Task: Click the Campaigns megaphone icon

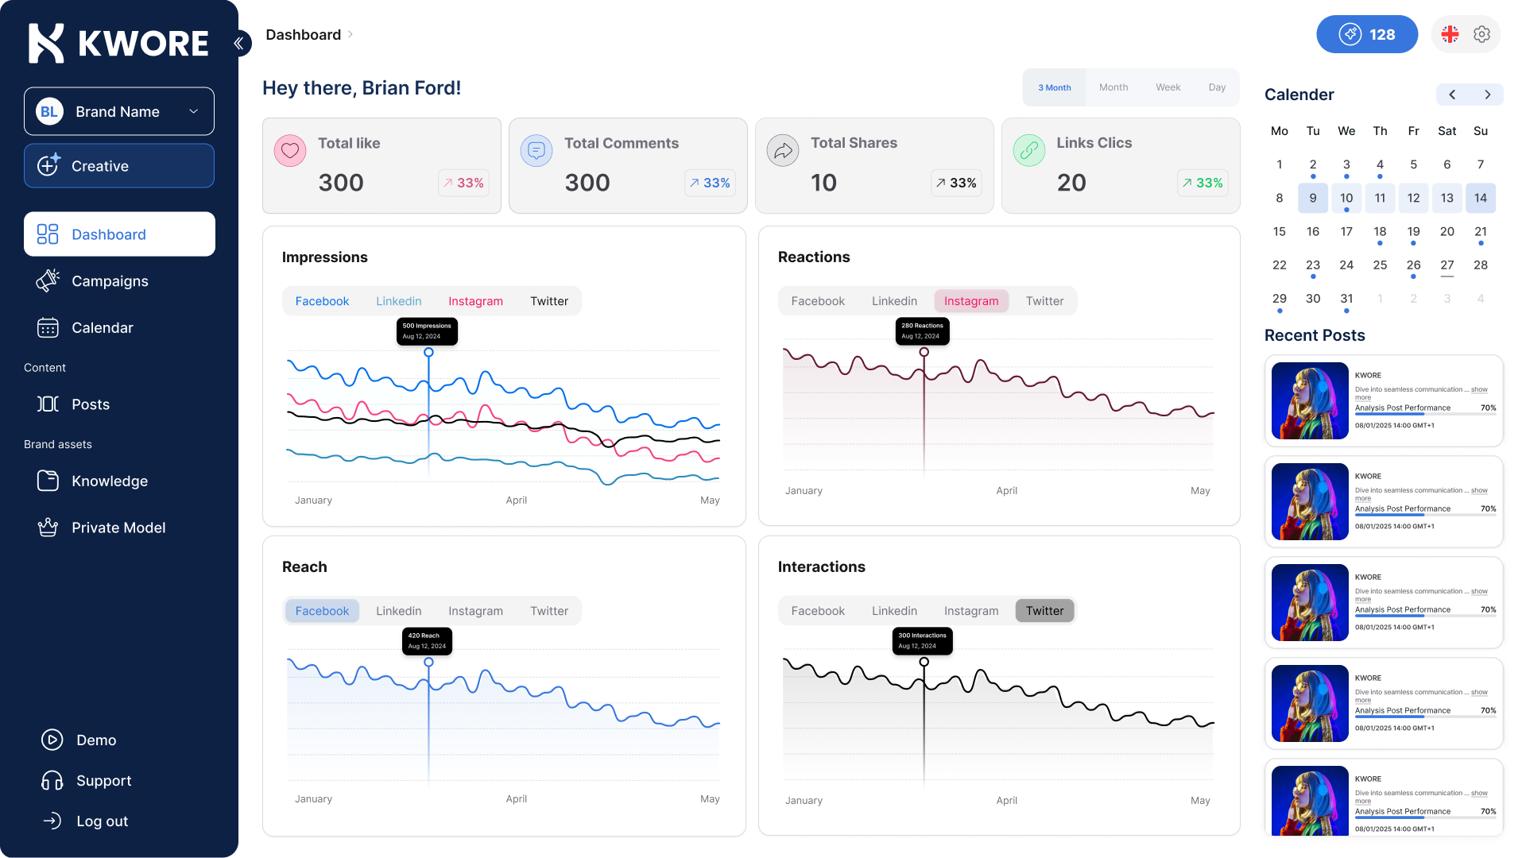Action: click(x=48, y=280)
